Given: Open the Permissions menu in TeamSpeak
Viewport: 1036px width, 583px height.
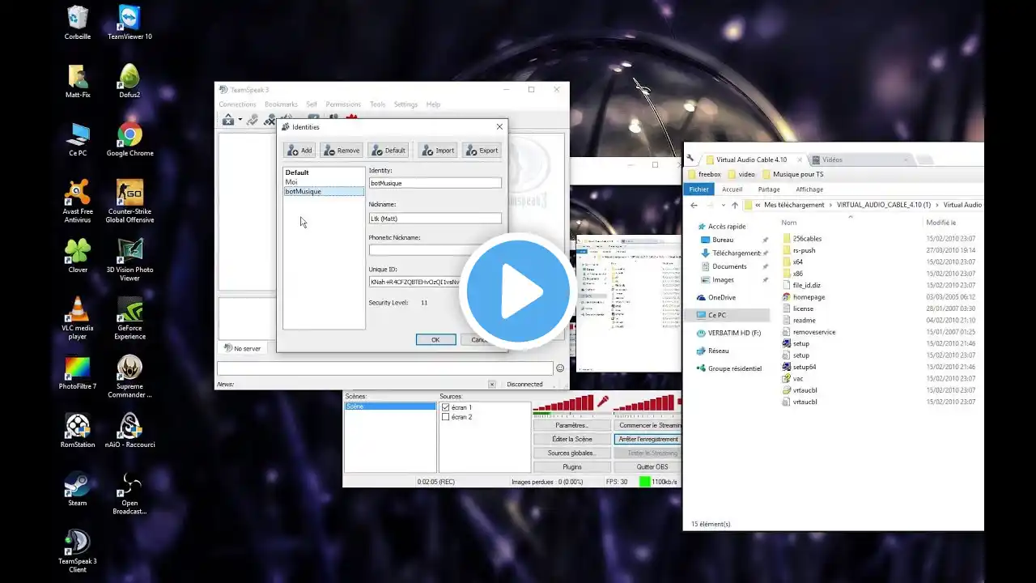Looking at the screenshot, I should (343, 104).
